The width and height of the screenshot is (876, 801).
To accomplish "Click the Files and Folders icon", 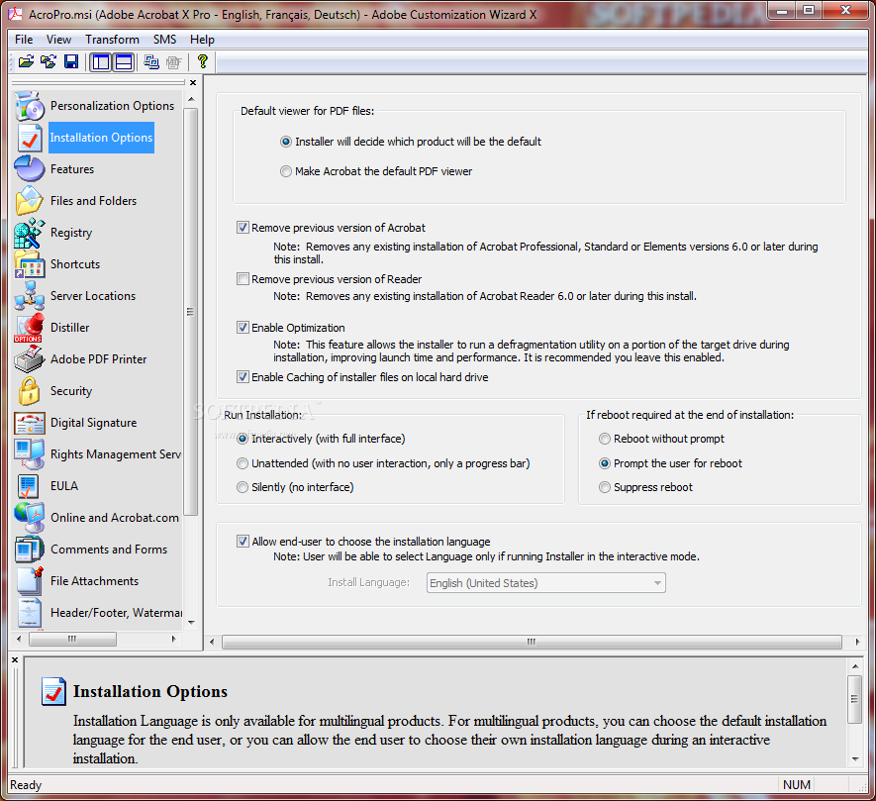I will pyautogui.click(x=30, y=201).
